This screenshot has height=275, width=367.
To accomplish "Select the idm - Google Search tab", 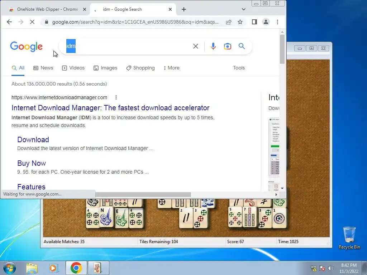I will coord(133,9).
